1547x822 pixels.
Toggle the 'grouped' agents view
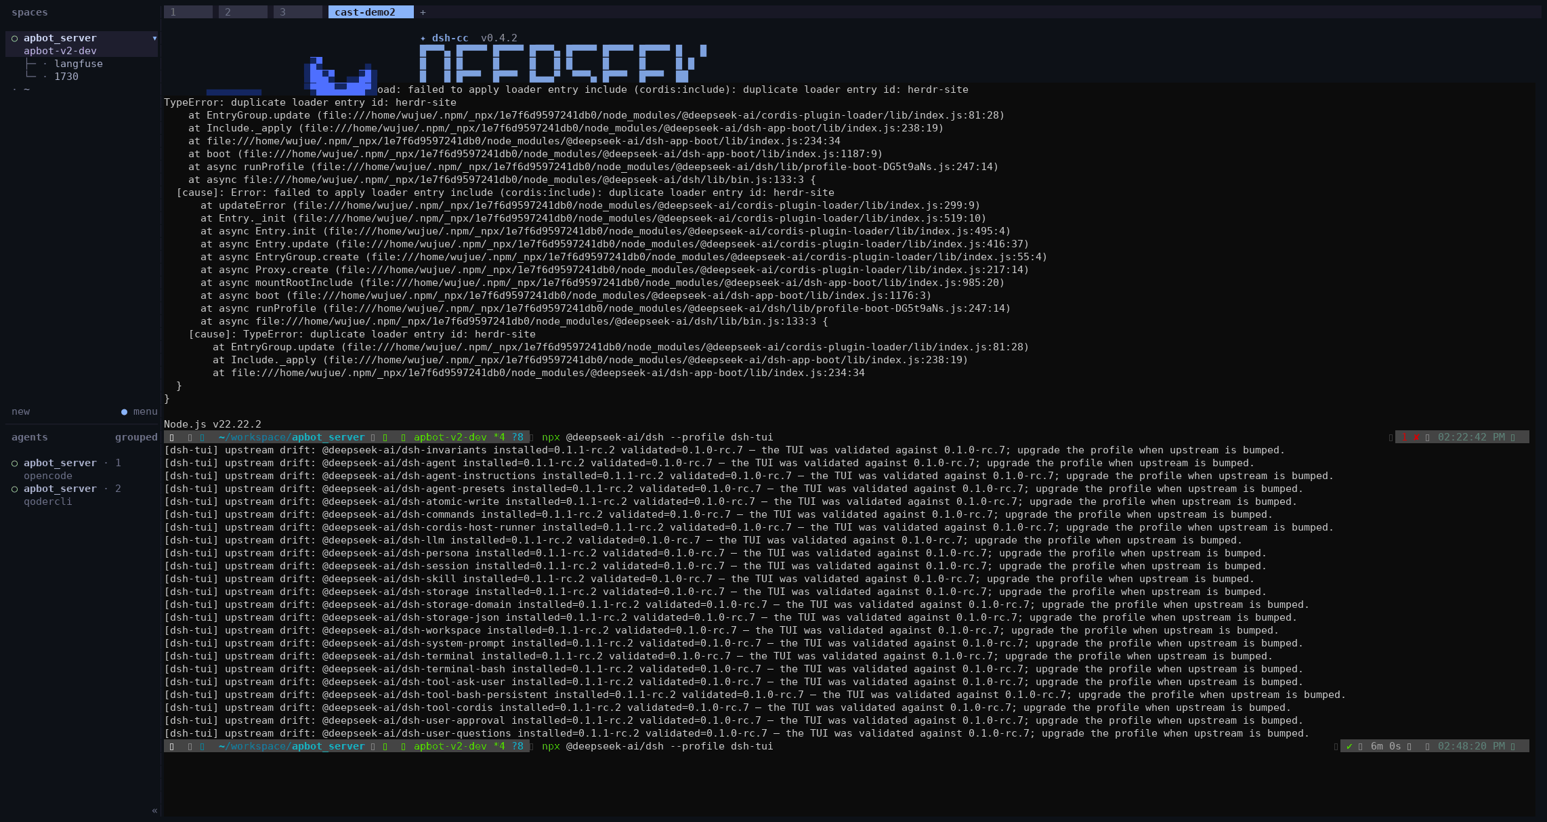click(x=136, y=437)
